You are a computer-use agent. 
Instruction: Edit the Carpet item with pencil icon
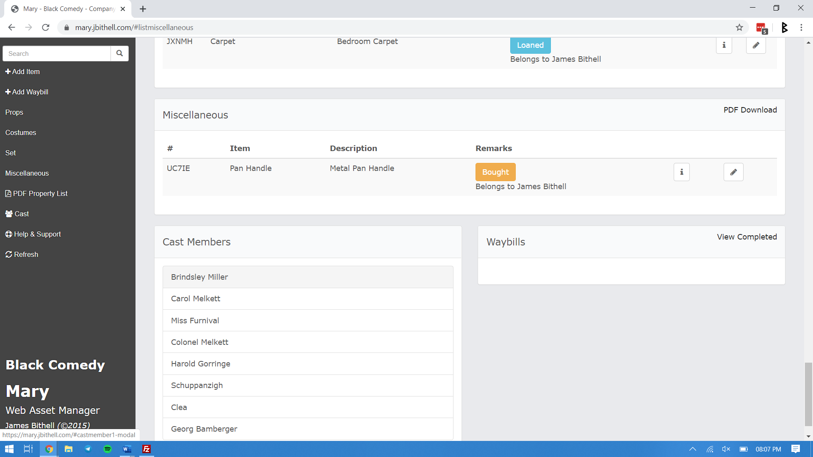[x=755, y=45]
